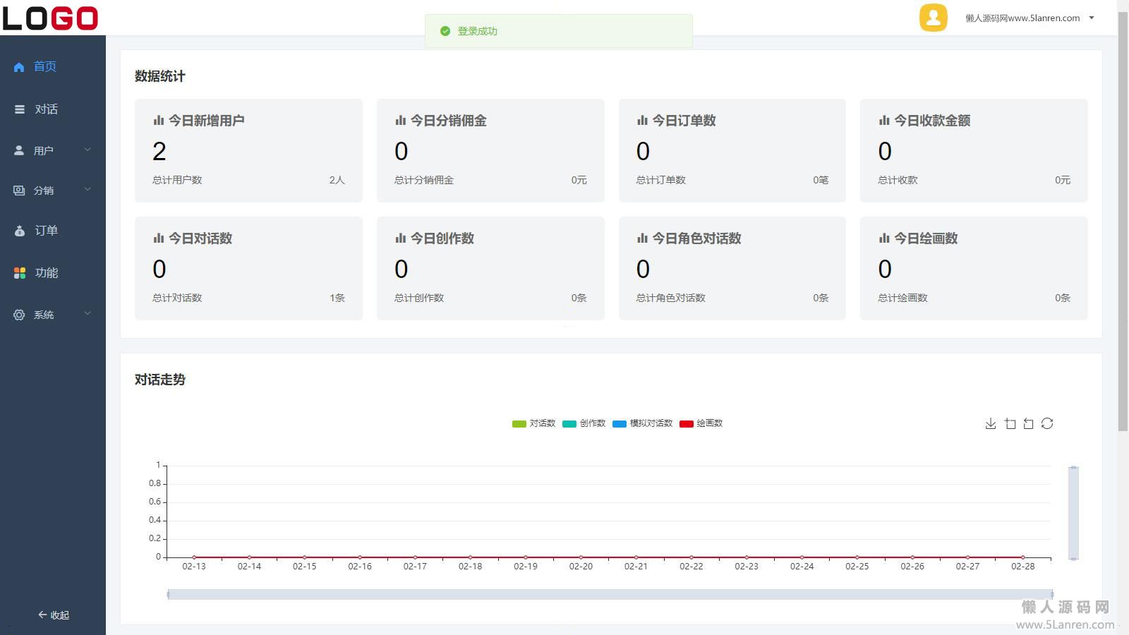The image size is (1129, 635).
Task: Click the page's vertical scrollbar
Action: pyautogui.click(x=1123, y=212)
